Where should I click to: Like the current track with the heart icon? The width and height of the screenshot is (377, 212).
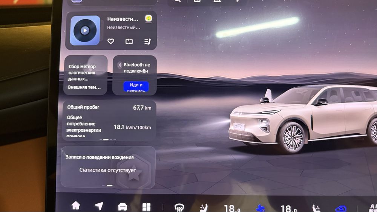coord(110,41)
